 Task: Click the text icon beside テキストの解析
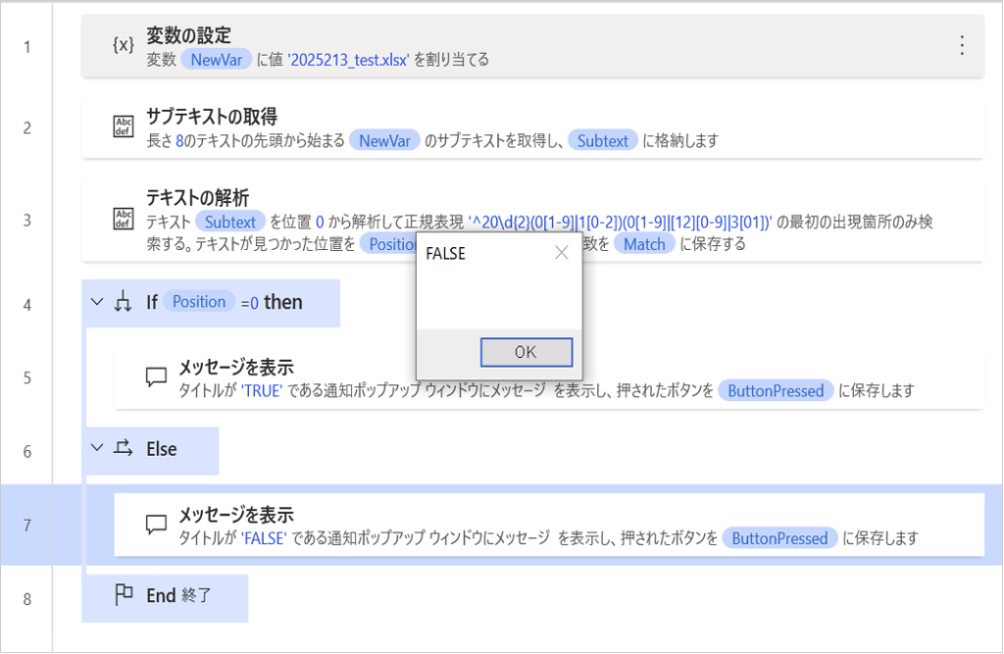(124, 218)
